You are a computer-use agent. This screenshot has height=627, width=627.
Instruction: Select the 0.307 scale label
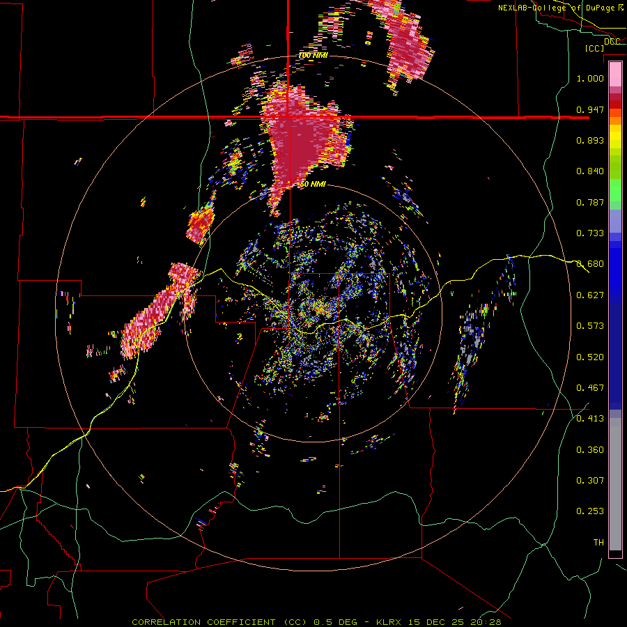coord(590,481)
